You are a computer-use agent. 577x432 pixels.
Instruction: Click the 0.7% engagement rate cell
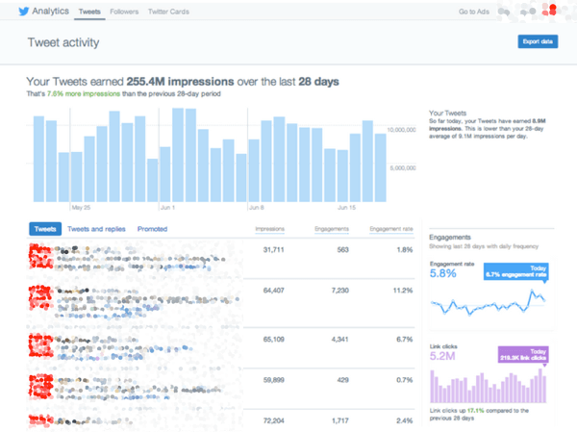point(405,380)
